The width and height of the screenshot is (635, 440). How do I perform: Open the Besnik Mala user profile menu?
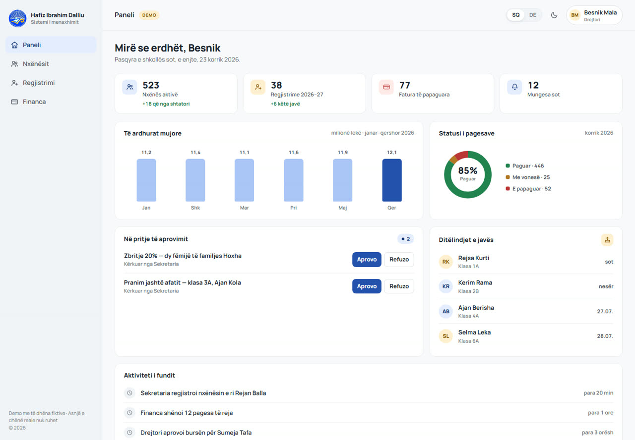594,15
